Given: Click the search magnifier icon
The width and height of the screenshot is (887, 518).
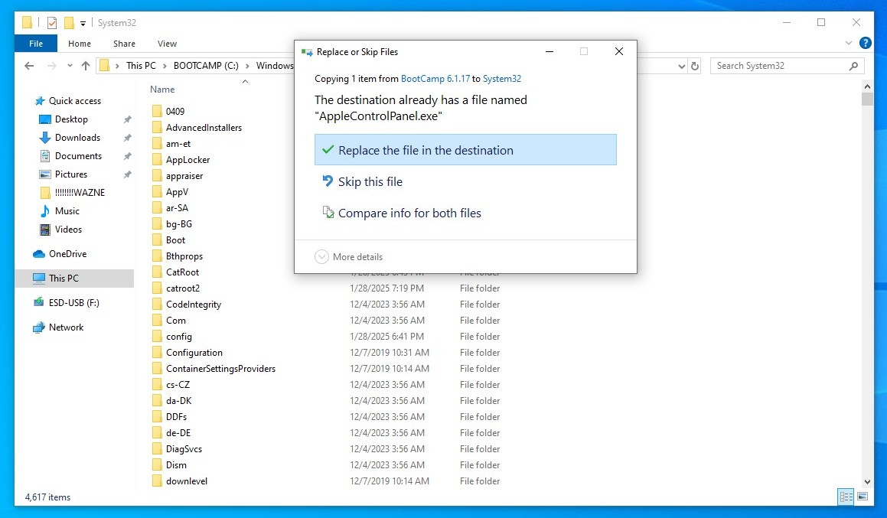Looking at the screenshot, I should (853, 66).
